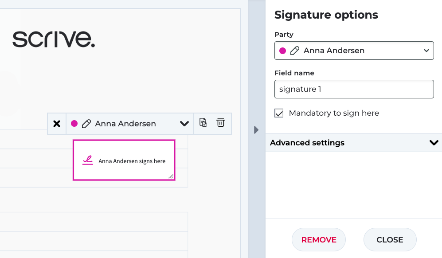
Task: Click the pink party dot on the floating toolbar
Action: coord(74,124)
